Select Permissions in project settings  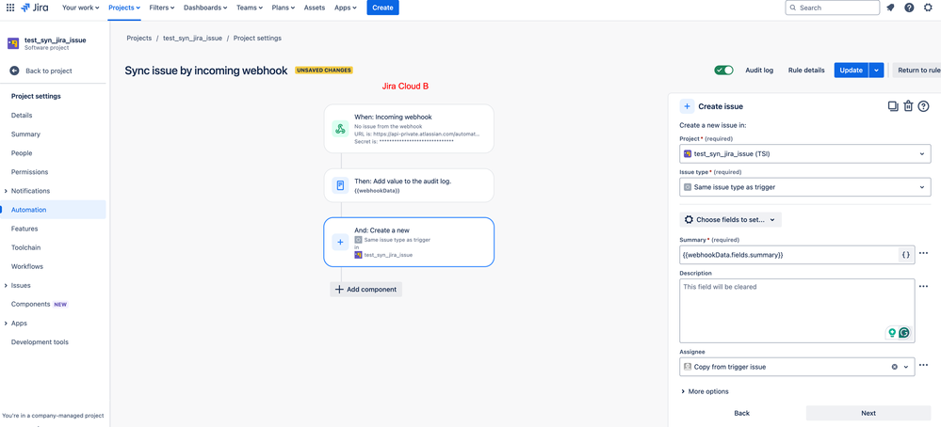(x=29, y=172)
